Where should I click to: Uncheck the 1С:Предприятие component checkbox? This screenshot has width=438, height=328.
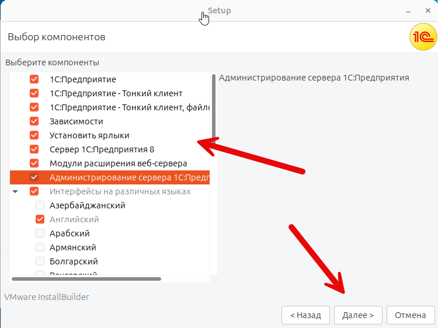point(34,79)
